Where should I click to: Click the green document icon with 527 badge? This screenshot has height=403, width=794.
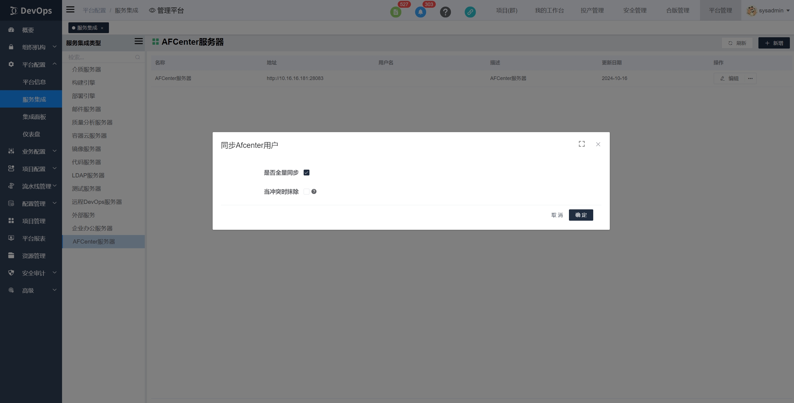395,12
